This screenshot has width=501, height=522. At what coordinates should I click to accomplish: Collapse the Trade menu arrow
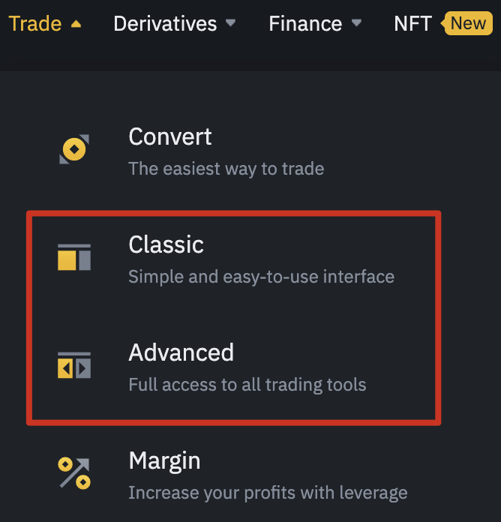tap(75, 24)
